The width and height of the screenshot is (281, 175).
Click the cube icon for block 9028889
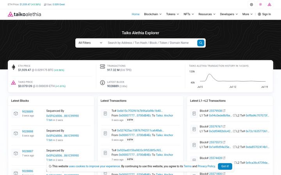(x=16, y=114)
